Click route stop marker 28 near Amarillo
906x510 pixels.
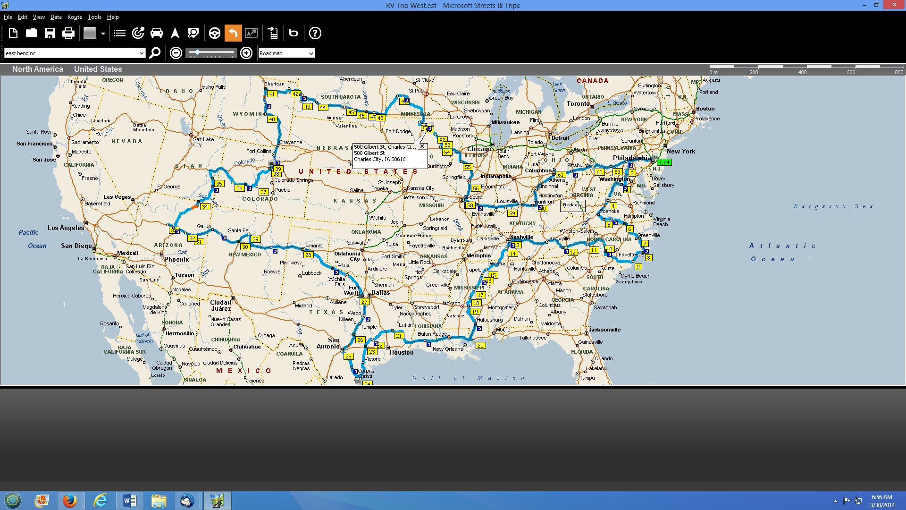click(x=308, y=255)
